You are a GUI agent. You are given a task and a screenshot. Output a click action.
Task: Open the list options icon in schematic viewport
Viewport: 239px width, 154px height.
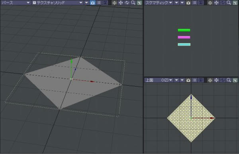194,3
